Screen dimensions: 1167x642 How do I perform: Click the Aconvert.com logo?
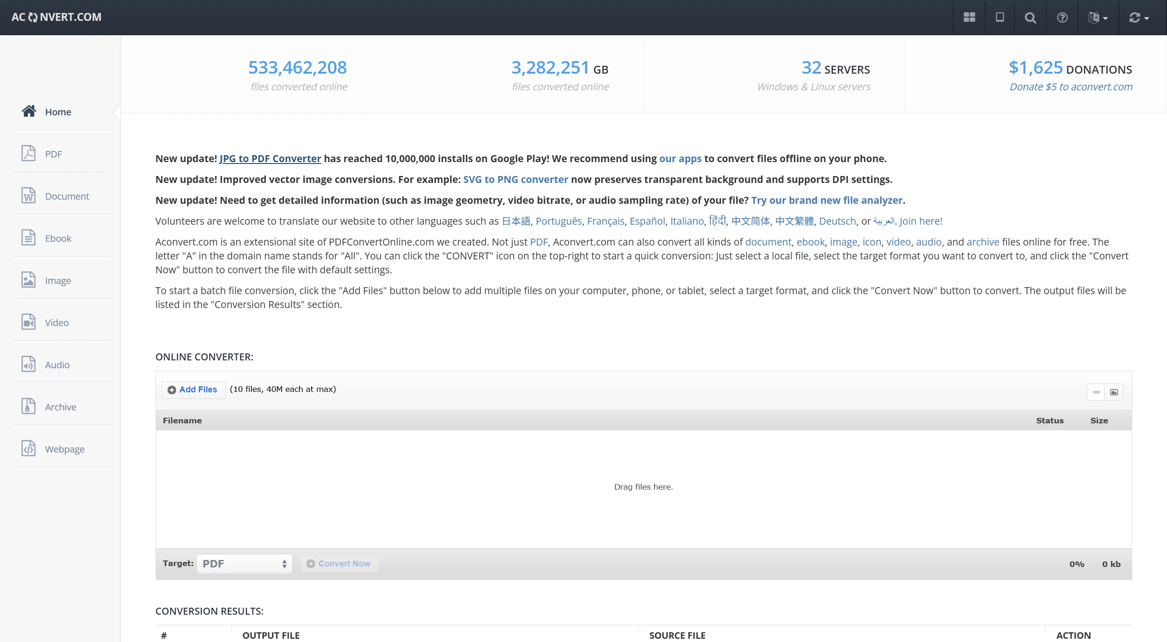[x=56, y=17]
